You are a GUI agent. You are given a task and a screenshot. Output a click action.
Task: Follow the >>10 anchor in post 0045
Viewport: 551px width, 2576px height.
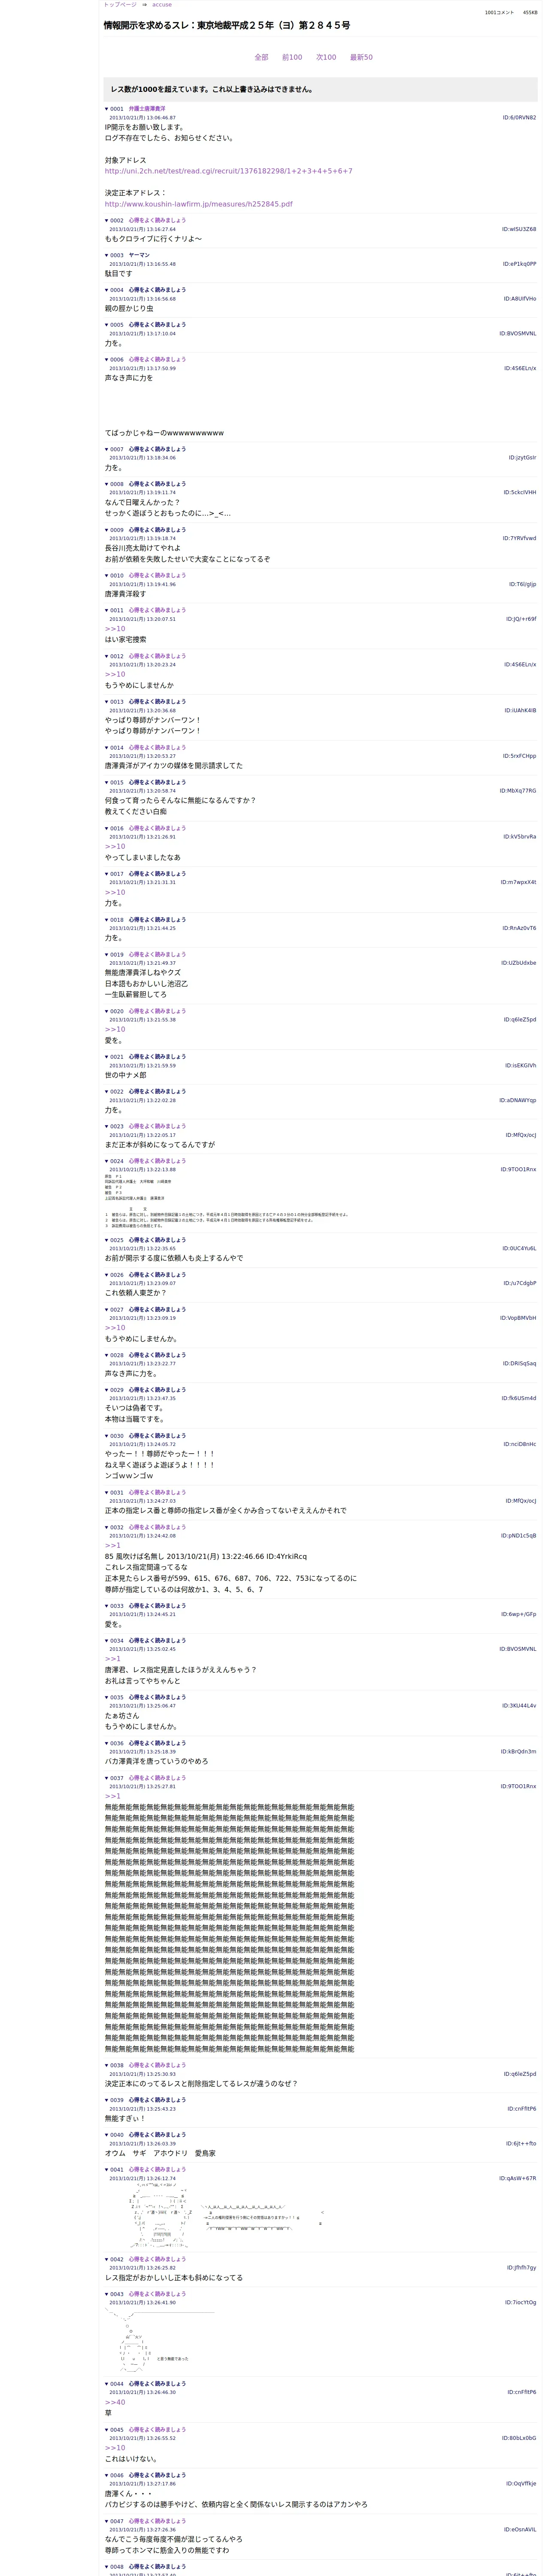pos(115,2448)
